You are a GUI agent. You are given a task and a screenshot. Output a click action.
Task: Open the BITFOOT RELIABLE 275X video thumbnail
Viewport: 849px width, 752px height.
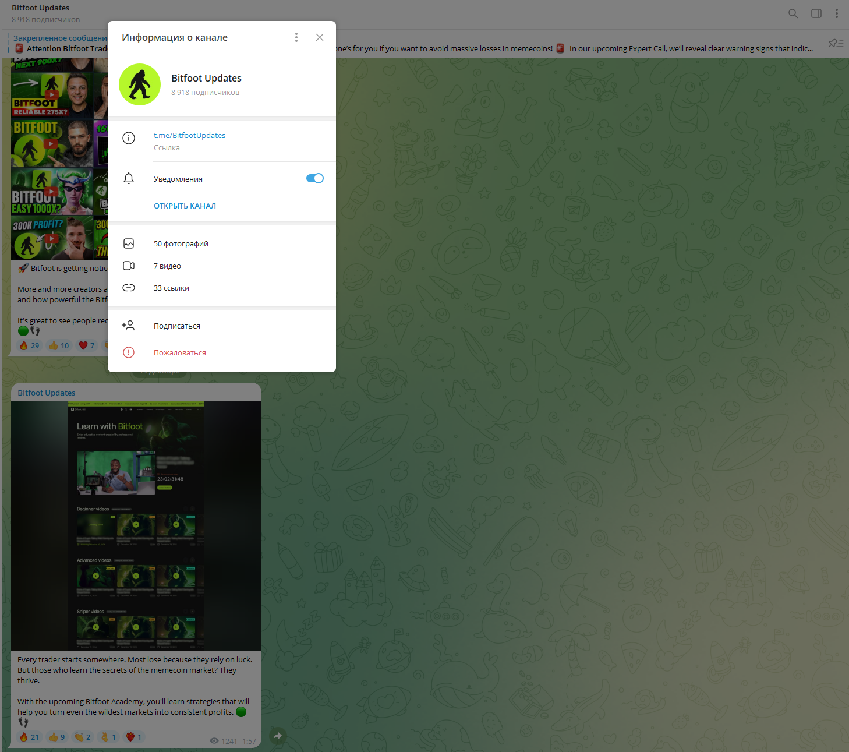tap(52, 94)
